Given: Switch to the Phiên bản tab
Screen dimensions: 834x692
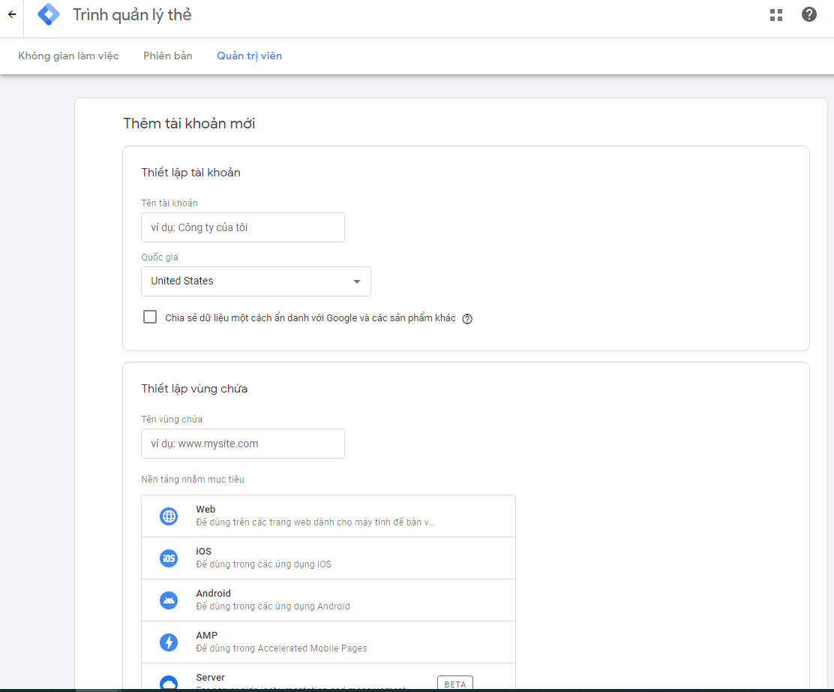Looking at the screenshot, I should 168,56.
